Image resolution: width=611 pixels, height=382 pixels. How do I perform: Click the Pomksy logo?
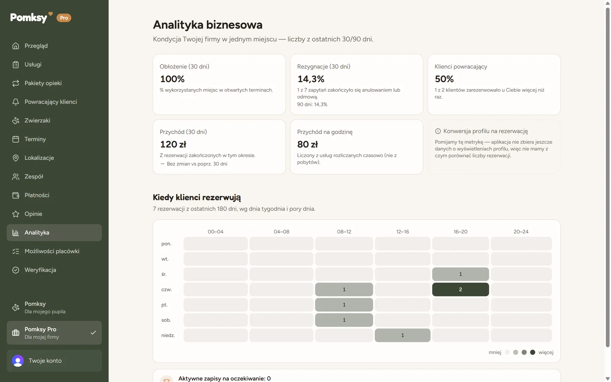(x=31, y=17)
